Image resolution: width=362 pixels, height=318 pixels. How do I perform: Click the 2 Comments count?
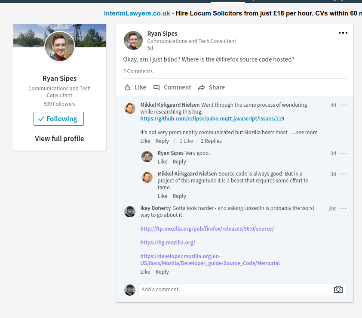(x=138, y=71)
